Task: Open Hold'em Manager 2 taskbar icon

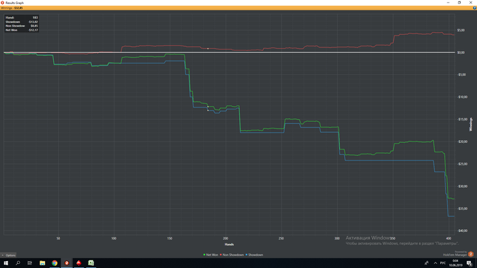Action: (x=67, y=263)
